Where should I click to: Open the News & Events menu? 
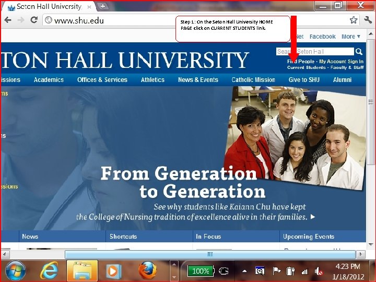tap(198, 80)
